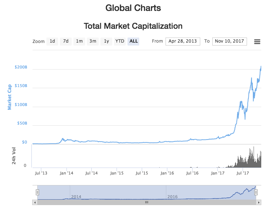Click the Market Cap axis label

coord(10,97)
